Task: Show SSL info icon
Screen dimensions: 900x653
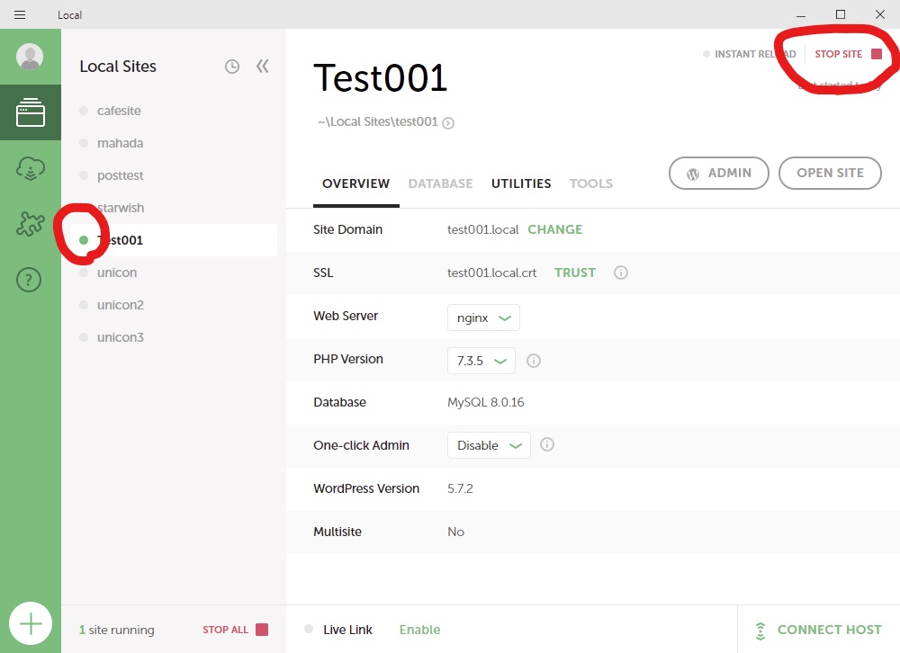Action: [x=620, y=273]
